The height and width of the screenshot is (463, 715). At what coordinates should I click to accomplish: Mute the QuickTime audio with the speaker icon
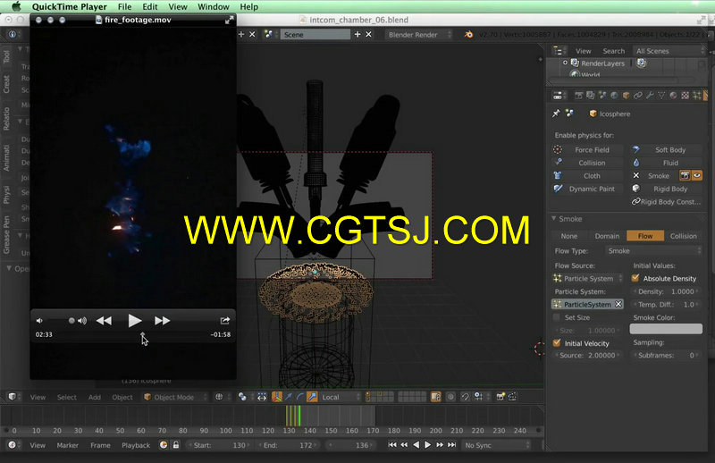pyautogui.click(x=39, y=321)
